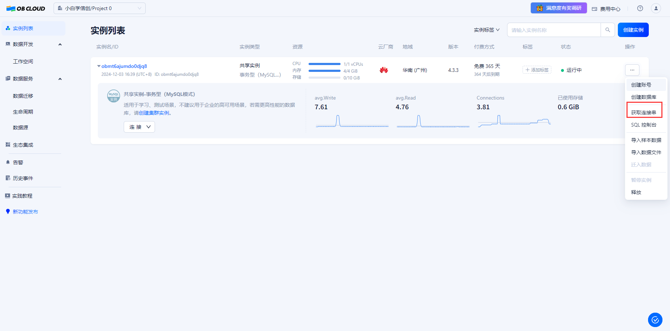Image resolution: width=670 pixels, height=331 pixels.
Task: Click the 华南 (广州) region cell
Action: click(415, 70)
